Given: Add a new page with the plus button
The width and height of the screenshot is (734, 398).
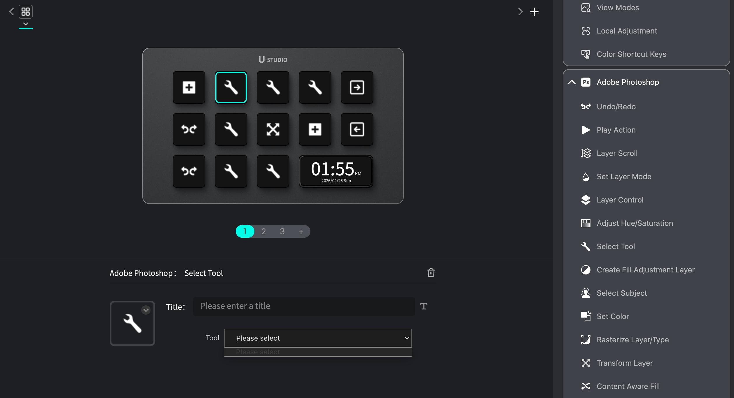Looking at the screenshot, I should point(301,231).
